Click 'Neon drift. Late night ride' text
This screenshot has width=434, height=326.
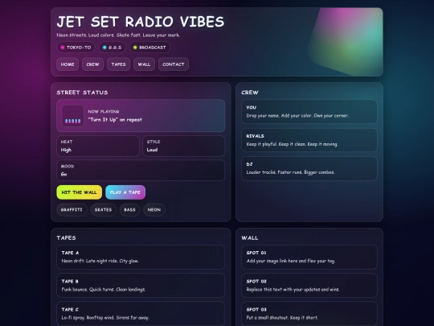coord(100,261)
